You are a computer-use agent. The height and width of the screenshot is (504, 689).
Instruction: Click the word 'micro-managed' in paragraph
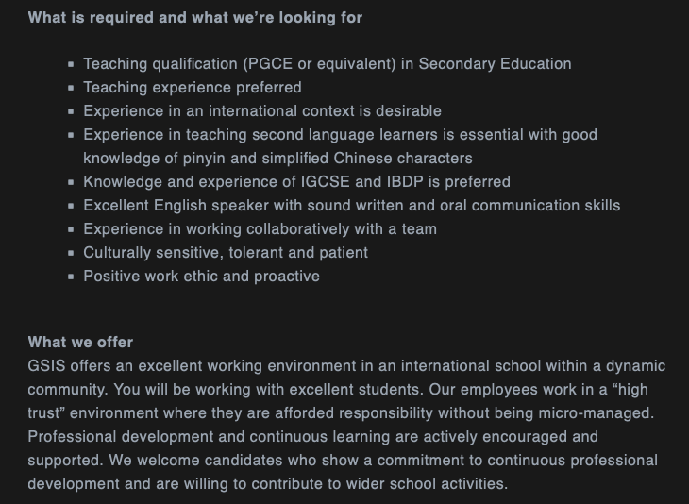(x=596, y=413)
